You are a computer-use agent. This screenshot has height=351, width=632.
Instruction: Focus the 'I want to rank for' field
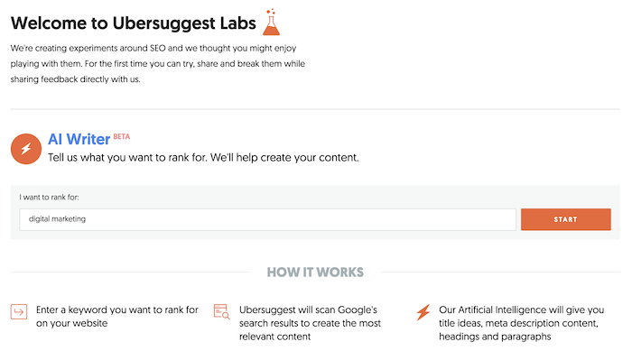click(267, 219)
